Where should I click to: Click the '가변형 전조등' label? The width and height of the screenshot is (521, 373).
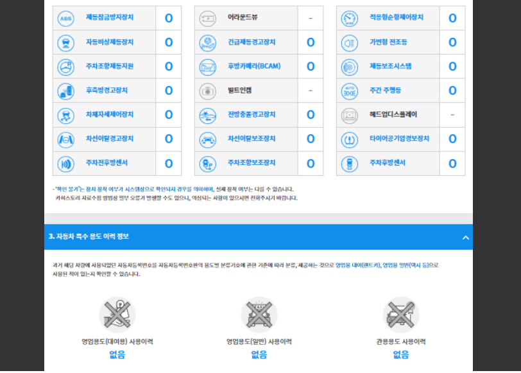(388, 42)
